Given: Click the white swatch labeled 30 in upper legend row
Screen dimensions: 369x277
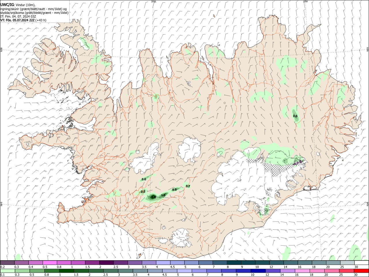Looking at the screenshot, I should point(362,263).
